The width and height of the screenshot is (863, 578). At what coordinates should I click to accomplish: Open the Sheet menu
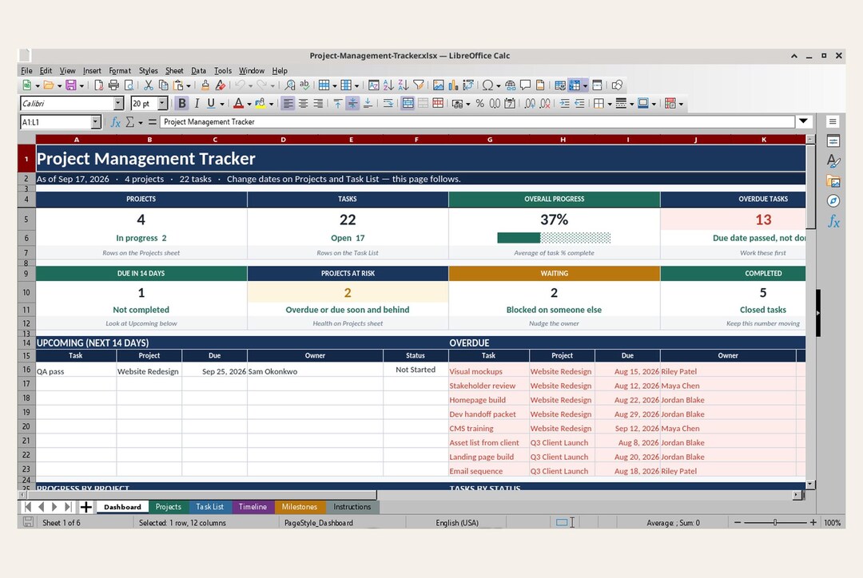174,70
